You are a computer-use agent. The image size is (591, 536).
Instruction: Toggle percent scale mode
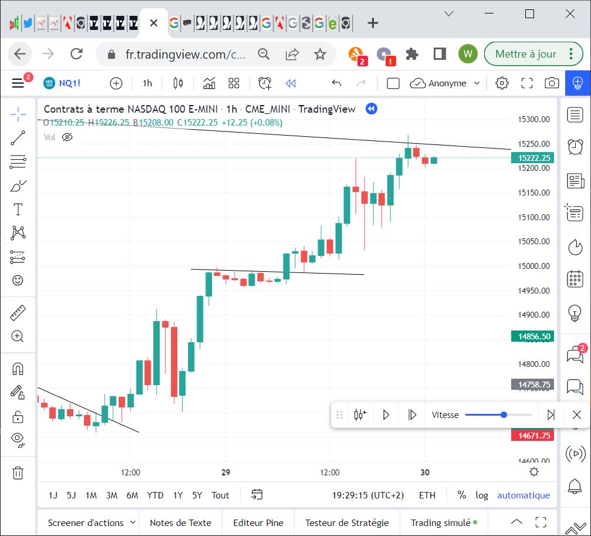tap(462, 495)
